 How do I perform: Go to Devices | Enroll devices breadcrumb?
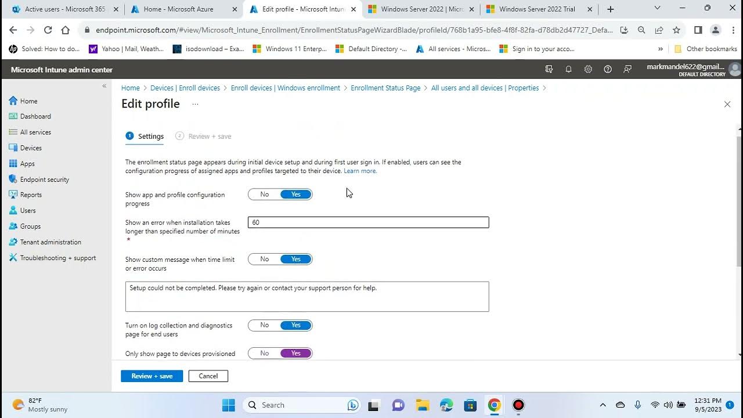tap(185, 88)
